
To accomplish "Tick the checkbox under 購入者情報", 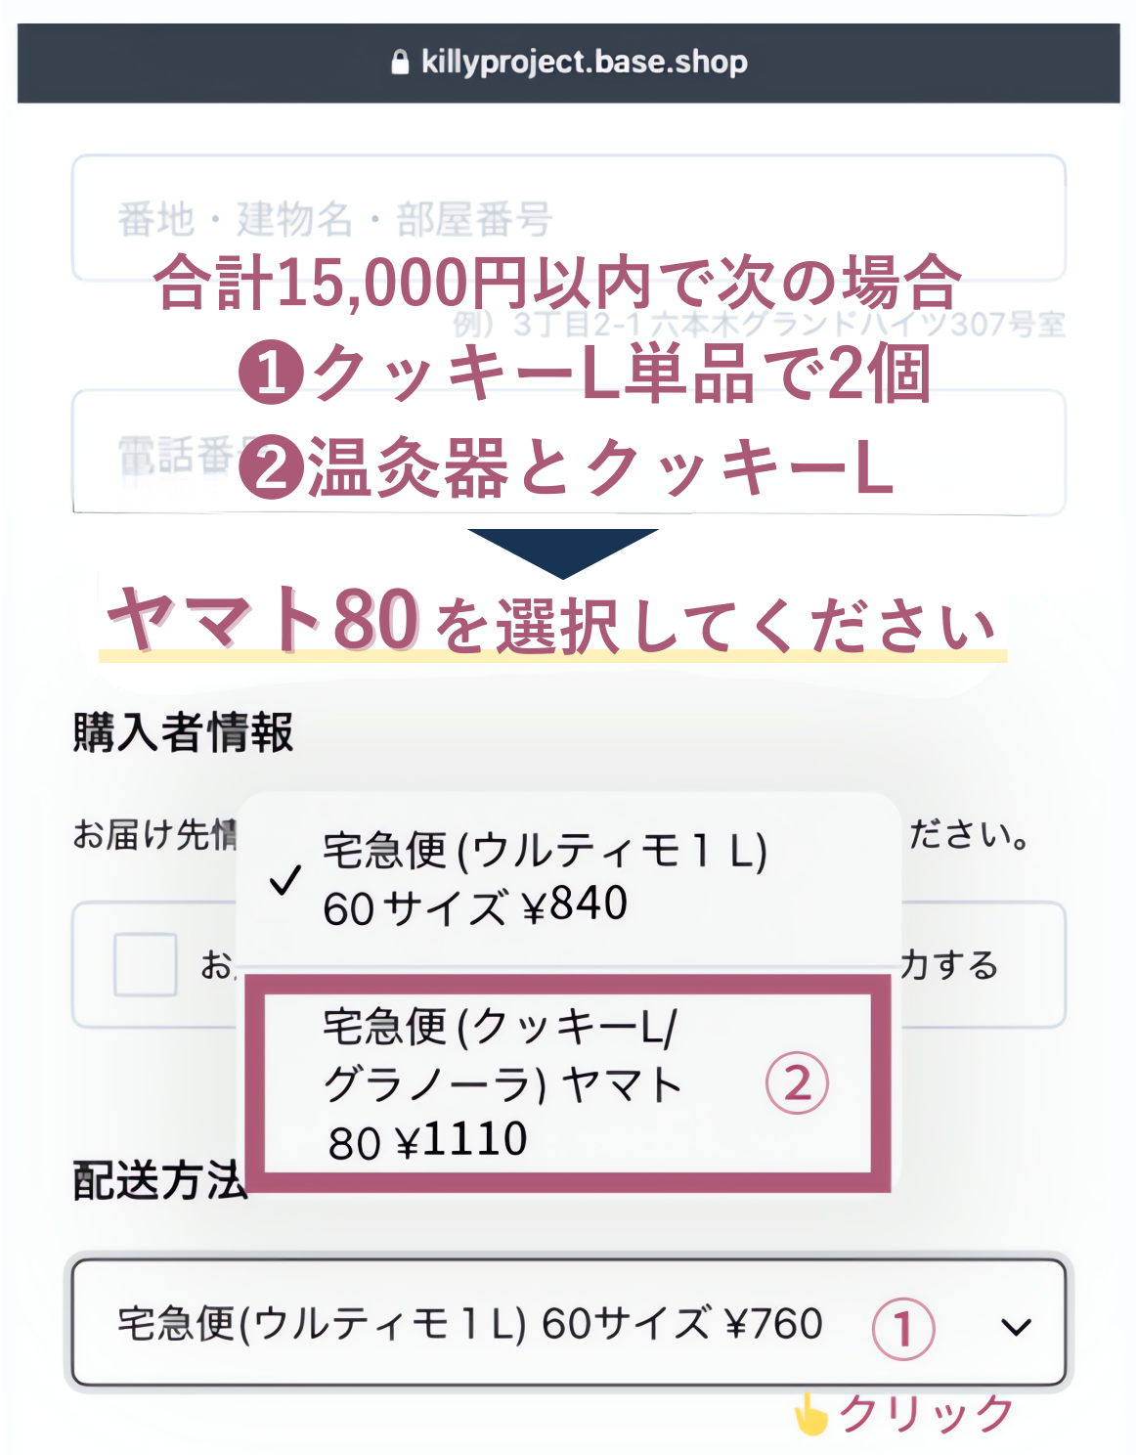I will 146,964.
